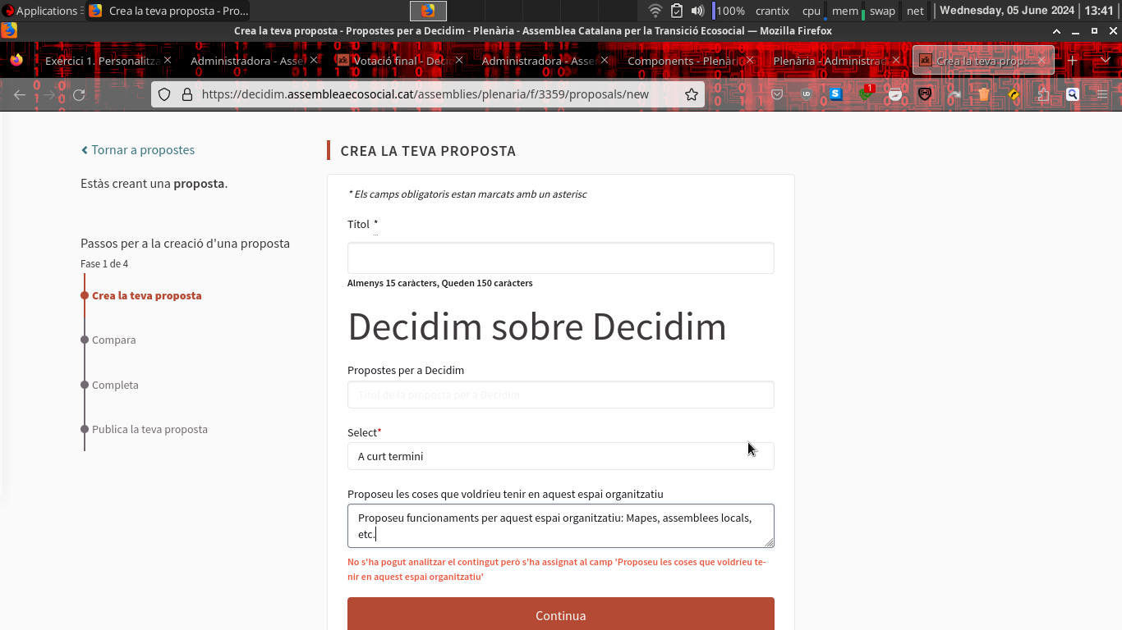The image size is (1122, 630).
Task: Click the orange trash can extension icon
Action: tap(984, 94)
